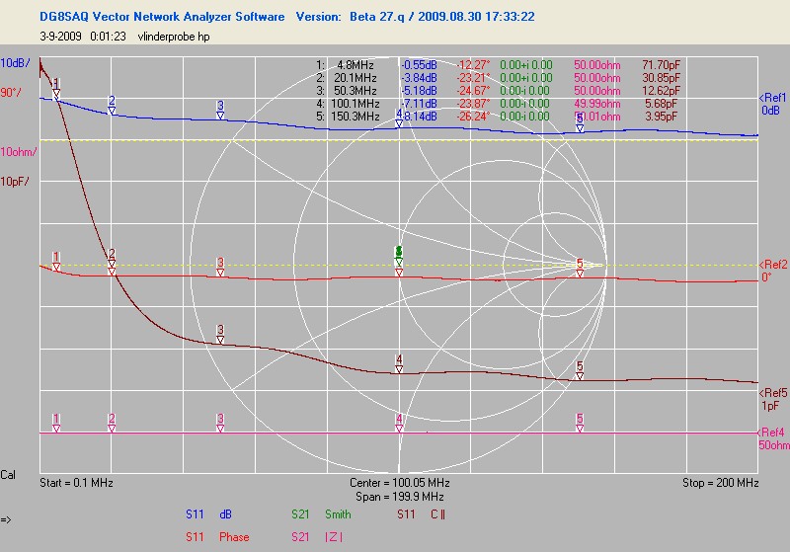Open the 10dB/ scale setting

(x=15, y=63)
